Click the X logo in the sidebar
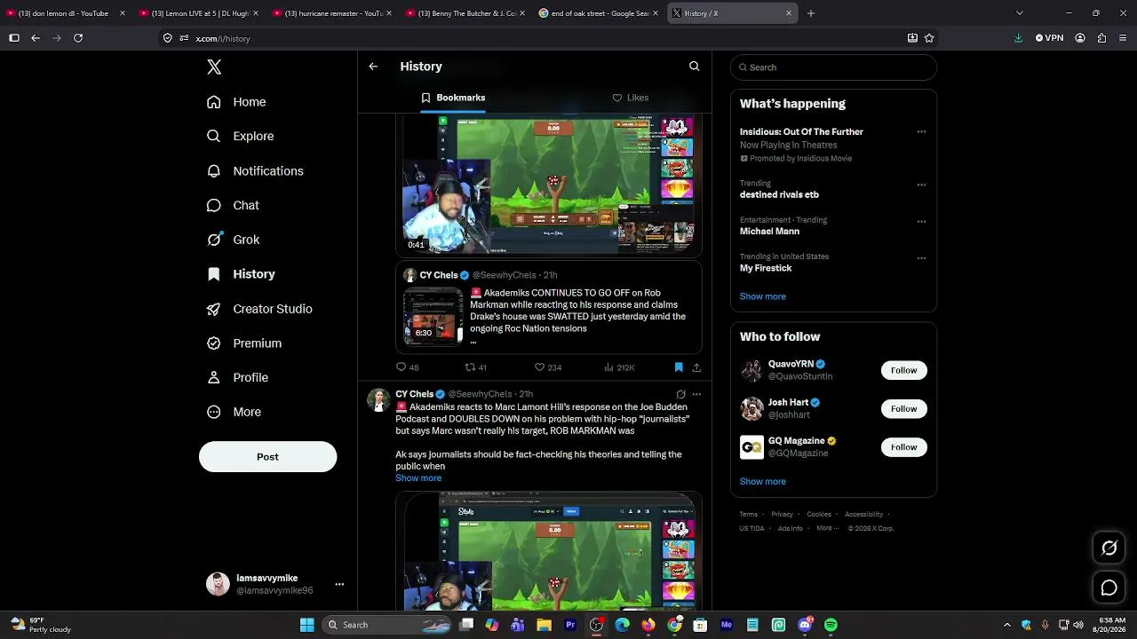Image resolution: width=1137 pixels, height=639 pixels. coord(214,67)
